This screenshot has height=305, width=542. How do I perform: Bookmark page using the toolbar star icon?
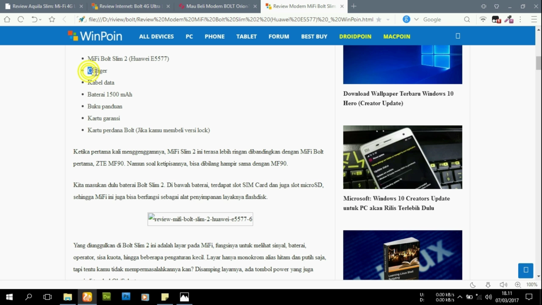pyautogui.click(x=52, y=19)
